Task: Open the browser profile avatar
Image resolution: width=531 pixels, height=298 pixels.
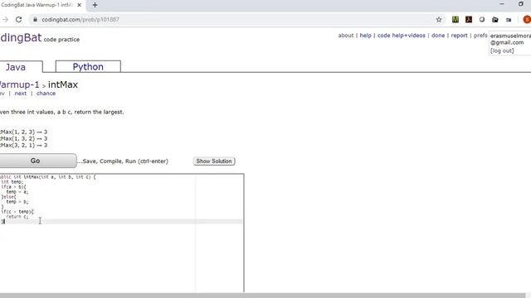Action: click(527, 20)
